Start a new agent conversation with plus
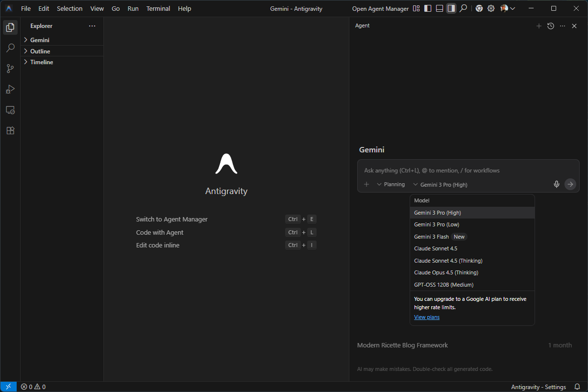Screen dimensions: 588x392 point(539,26)
